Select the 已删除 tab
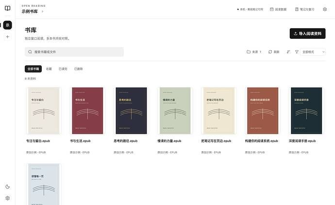Viewport: 335px width, 205px height. [x=78, y=69]
